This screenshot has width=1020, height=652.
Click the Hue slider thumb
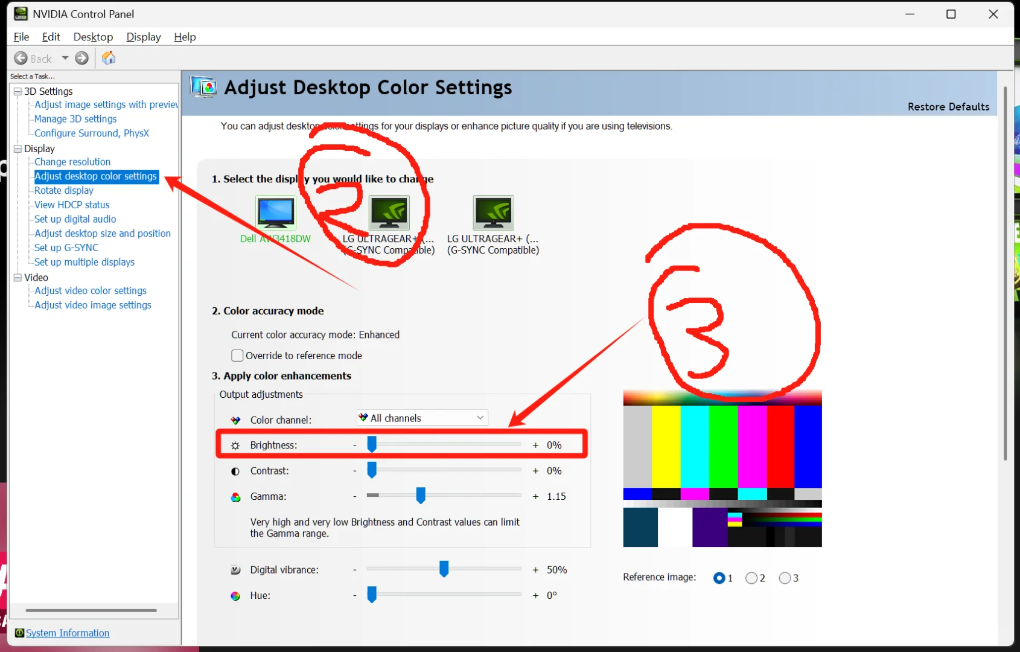click(x=372, y=595)
